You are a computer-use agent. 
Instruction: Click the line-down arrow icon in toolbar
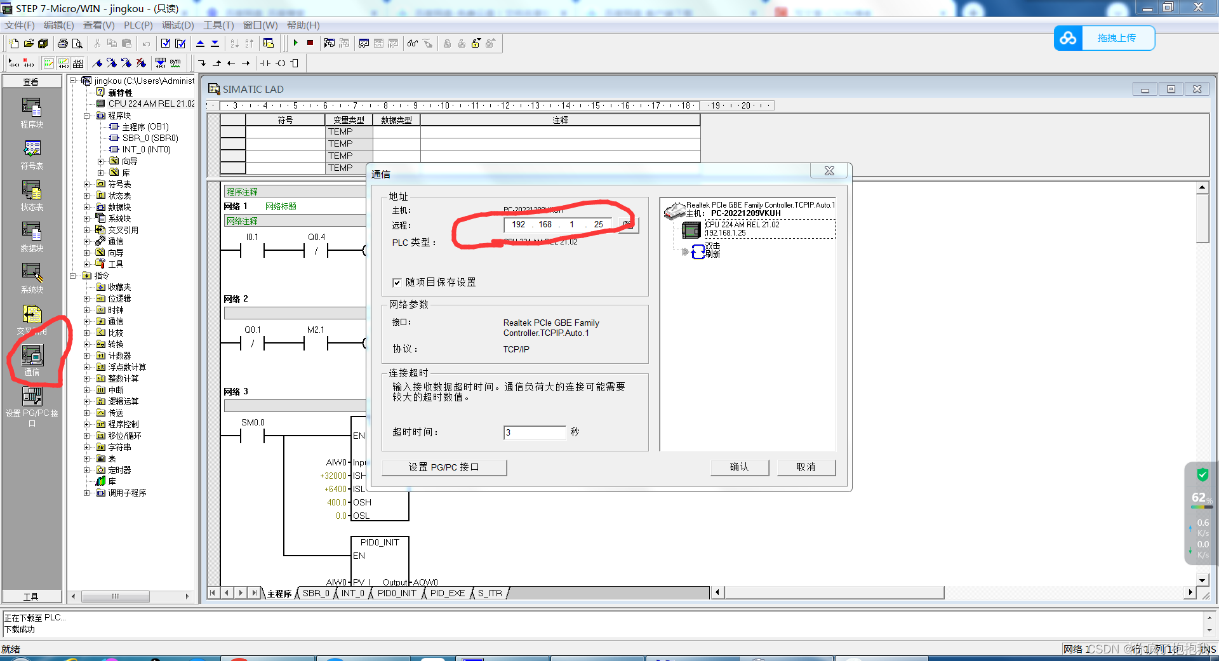coord(202,63)
